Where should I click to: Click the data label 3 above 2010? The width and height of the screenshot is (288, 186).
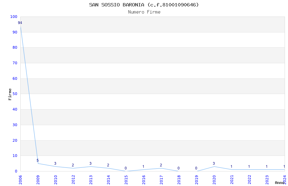click(x=55, y=163)
